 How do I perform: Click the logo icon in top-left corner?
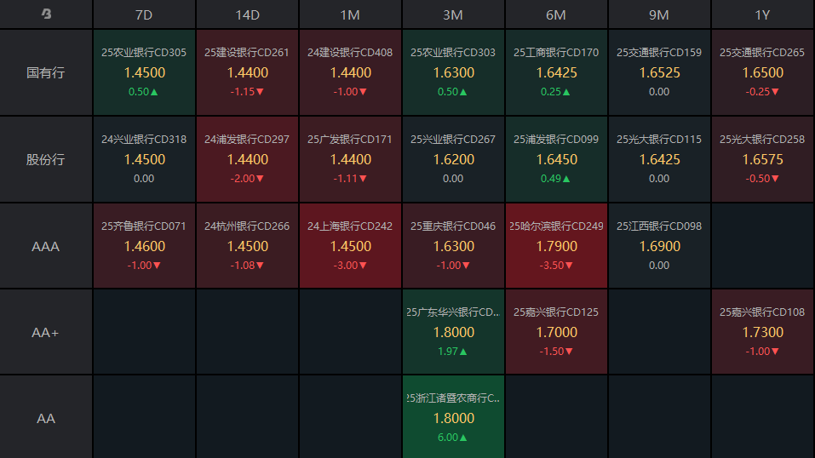pos(46,14)
